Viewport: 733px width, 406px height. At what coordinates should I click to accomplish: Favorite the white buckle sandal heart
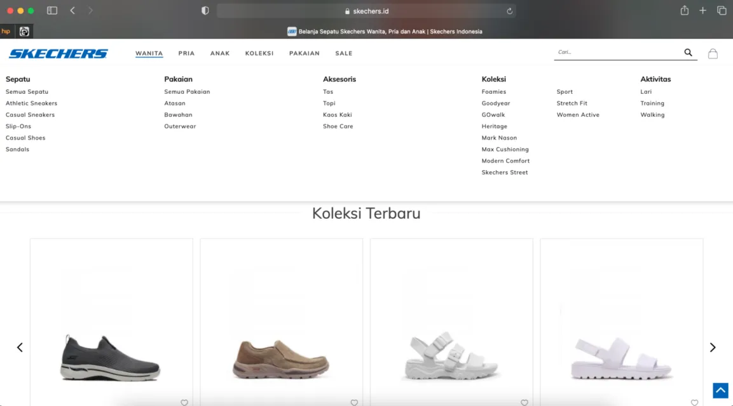[x=524, y=402]
